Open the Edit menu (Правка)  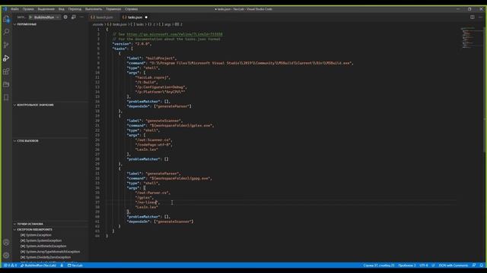[28, 9]
